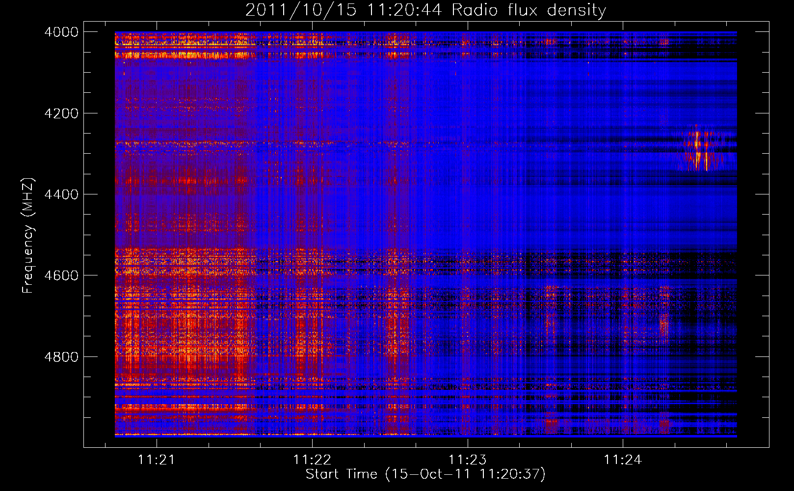794x491 pixels.
Task: Click the 4200 frequency tick label
Action: pos(61,113)
